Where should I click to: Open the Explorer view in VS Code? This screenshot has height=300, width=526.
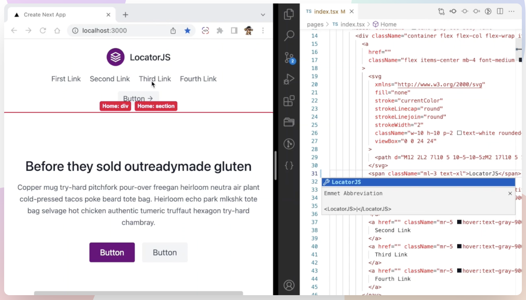(x=289, y=15)
